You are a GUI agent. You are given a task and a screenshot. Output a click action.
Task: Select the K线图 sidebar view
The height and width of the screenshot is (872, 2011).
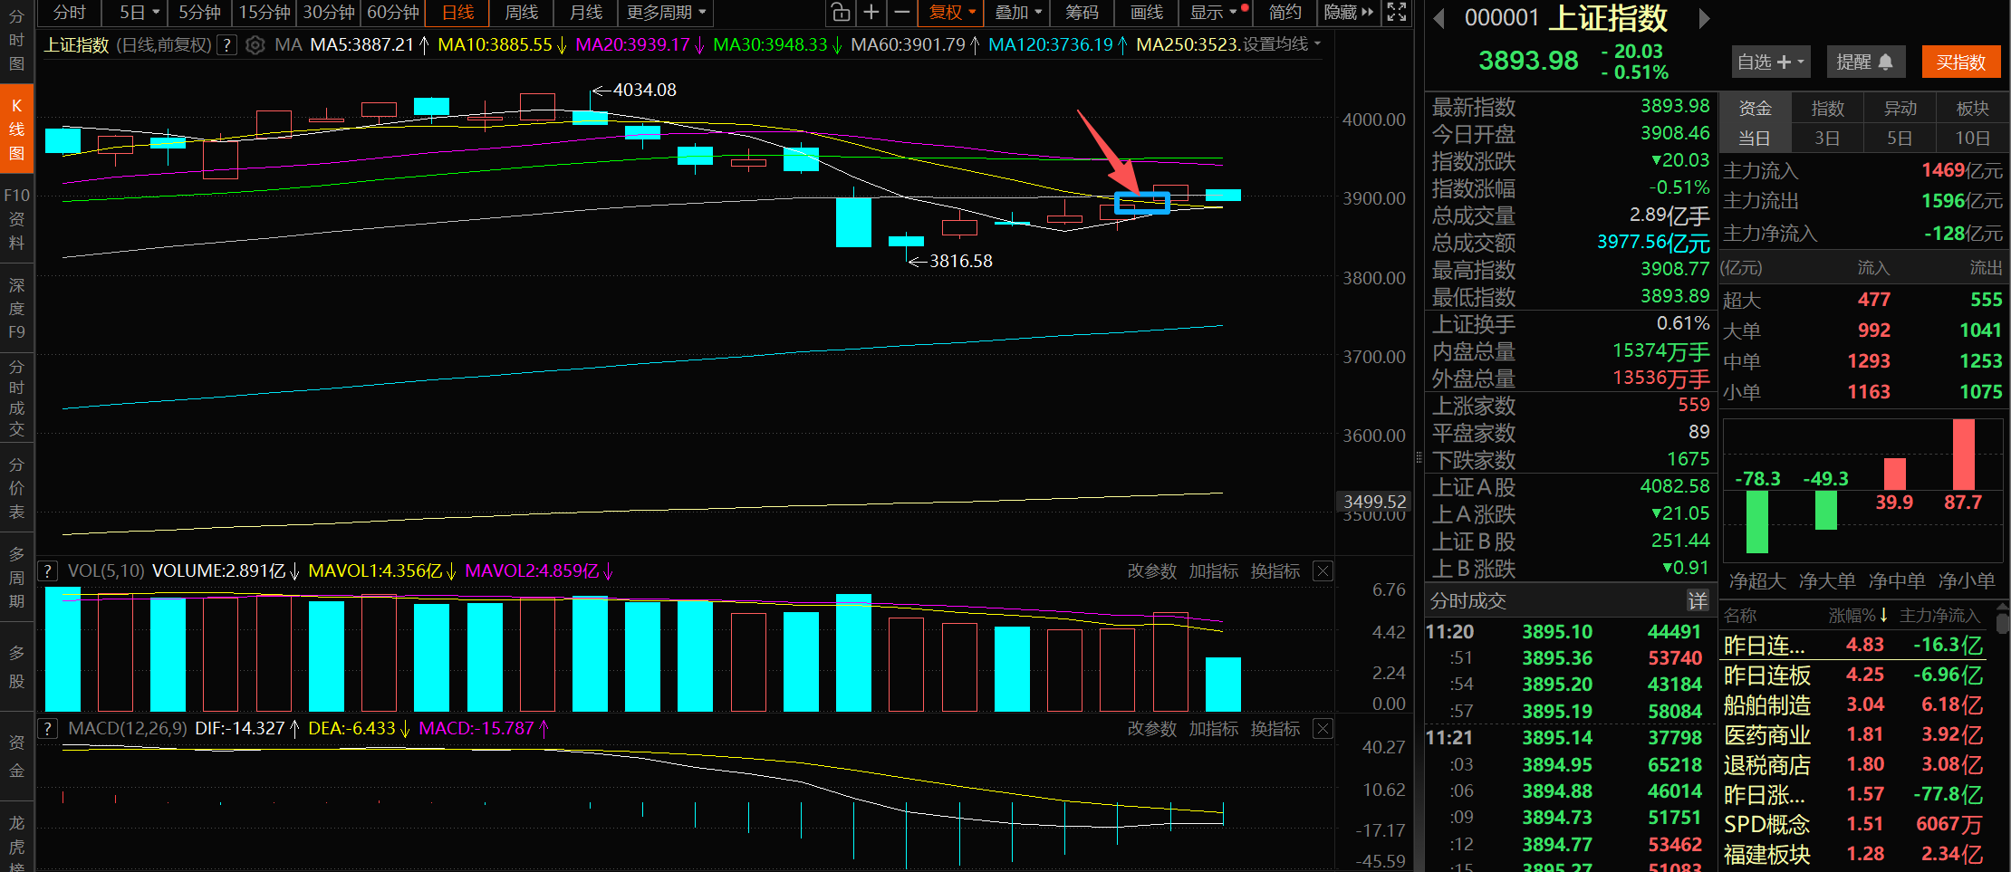tap(16, 129)
